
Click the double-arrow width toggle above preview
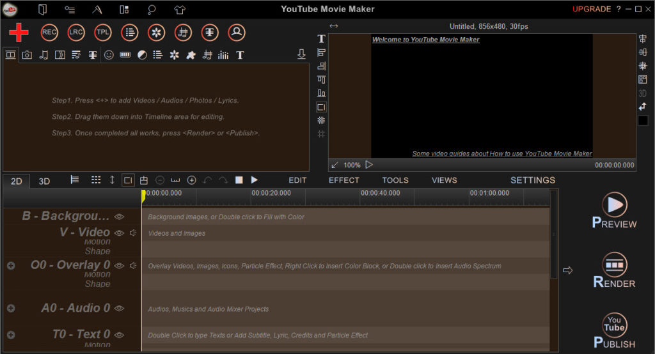[x=333, y=26]
